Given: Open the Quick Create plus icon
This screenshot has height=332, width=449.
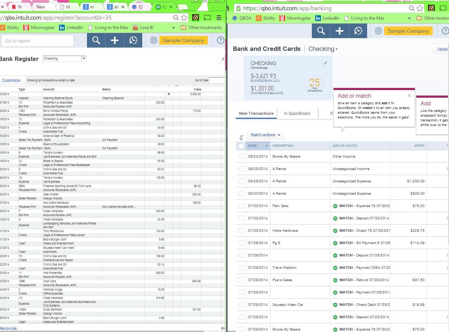Looking at the screenshot, I should [x=339, y=31].
